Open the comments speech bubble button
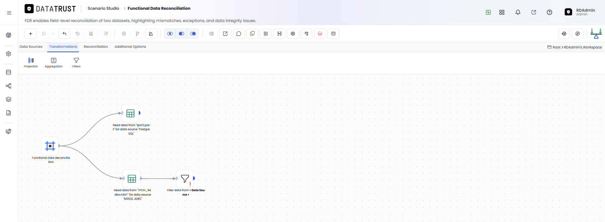 239,34
